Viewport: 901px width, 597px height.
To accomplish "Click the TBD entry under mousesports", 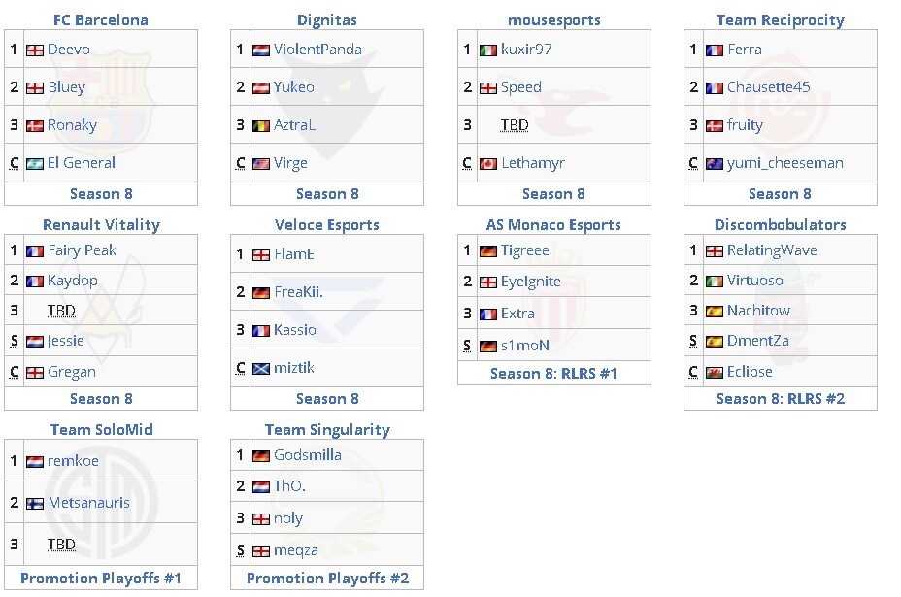I will coord(515,124).
